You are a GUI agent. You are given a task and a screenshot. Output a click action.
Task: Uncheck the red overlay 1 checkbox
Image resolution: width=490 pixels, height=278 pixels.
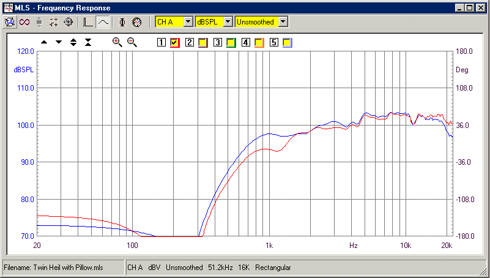pos(175,42)
